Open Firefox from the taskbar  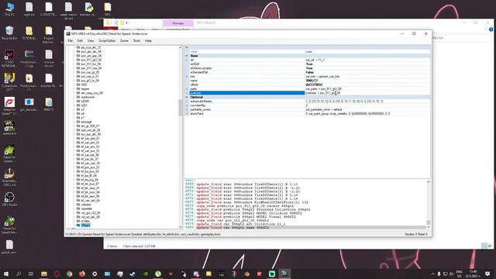click(x=82, y=274)
